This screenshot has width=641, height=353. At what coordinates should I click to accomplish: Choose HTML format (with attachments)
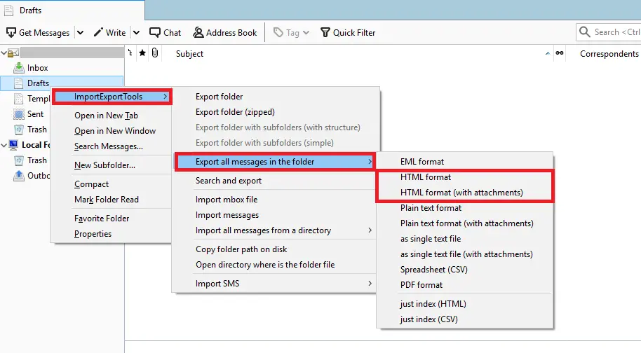pyautogui.click(x=461, y=193)
